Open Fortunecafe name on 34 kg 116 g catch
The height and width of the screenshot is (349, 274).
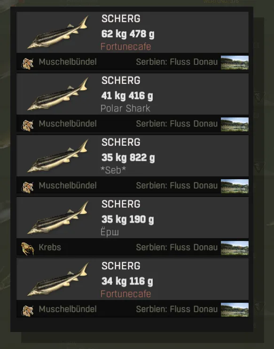[x=126, y=294]
